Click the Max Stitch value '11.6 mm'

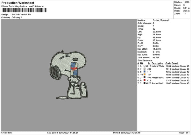coord(157,49)
